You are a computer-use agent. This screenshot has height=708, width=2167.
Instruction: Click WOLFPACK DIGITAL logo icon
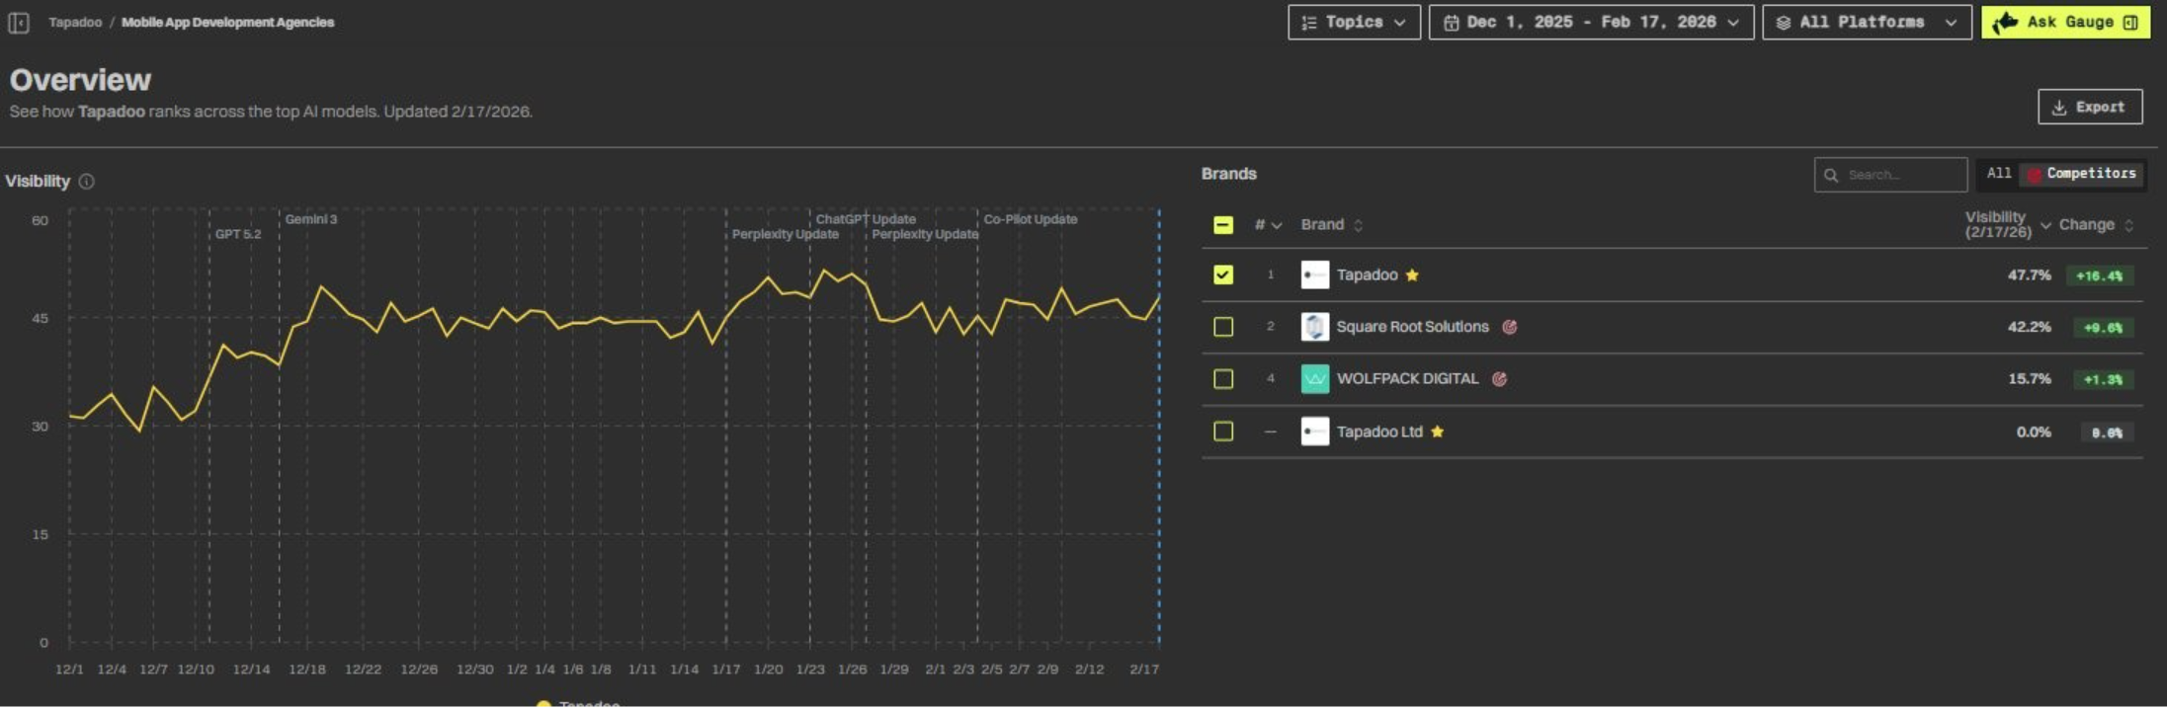coord(1314,379)
